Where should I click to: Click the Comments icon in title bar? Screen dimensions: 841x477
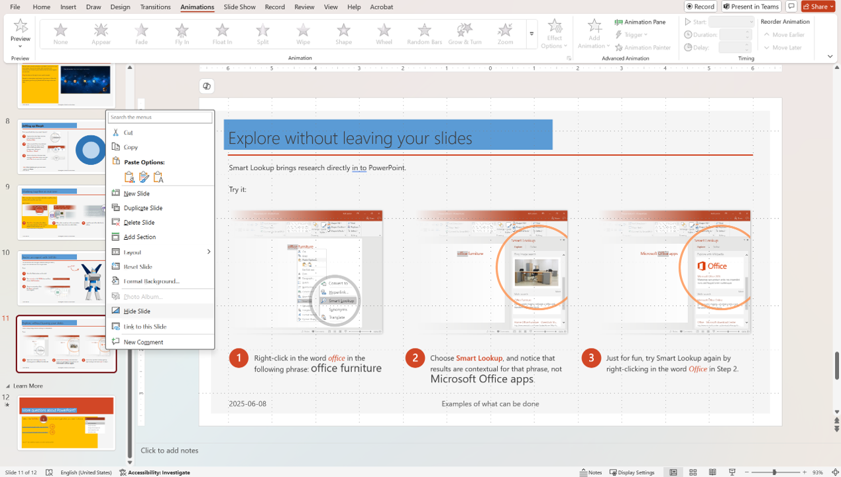(x=791, y=7)
